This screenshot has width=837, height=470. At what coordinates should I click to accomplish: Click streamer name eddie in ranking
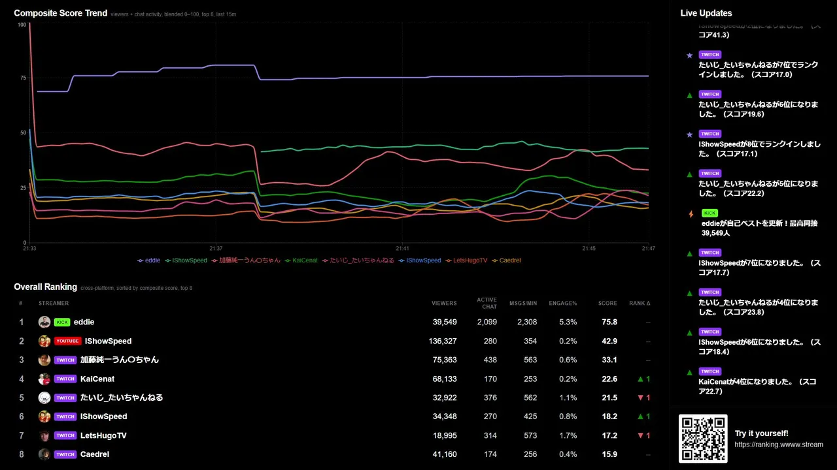84,322
